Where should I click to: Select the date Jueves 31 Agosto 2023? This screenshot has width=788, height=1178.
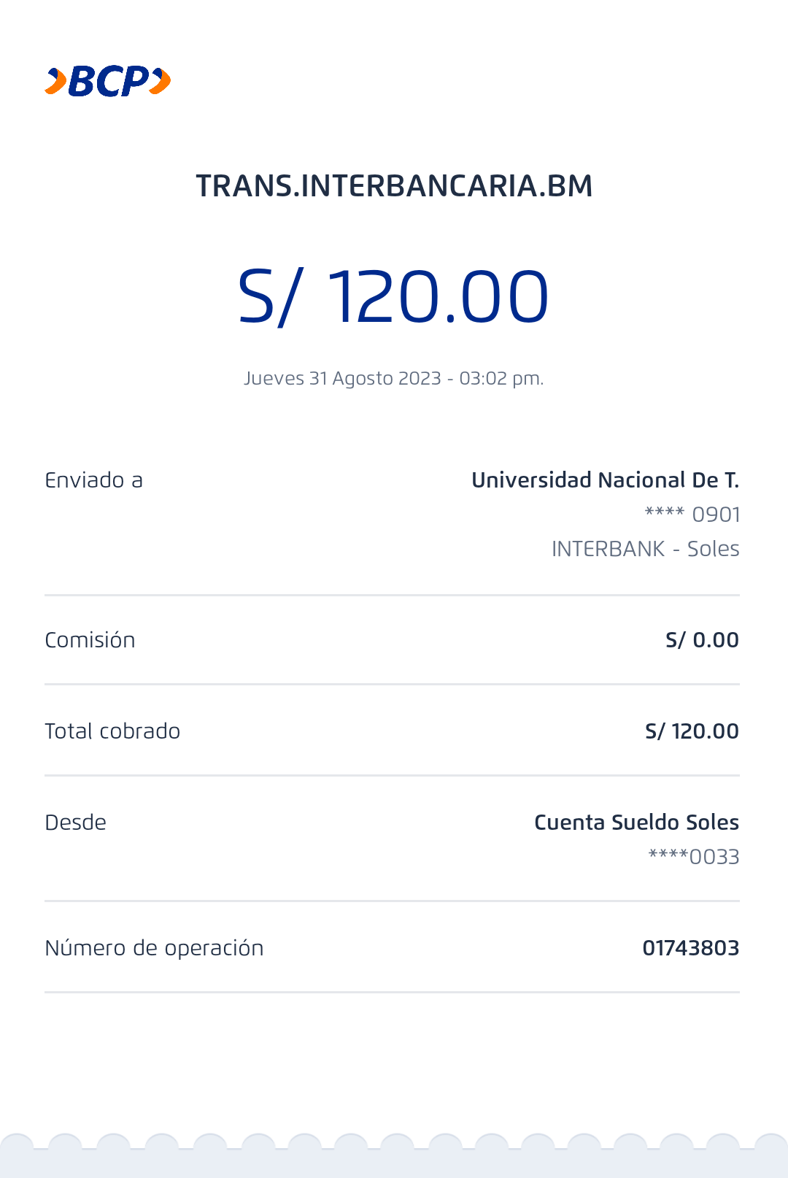pyautogui.click(x=343, y=378)
